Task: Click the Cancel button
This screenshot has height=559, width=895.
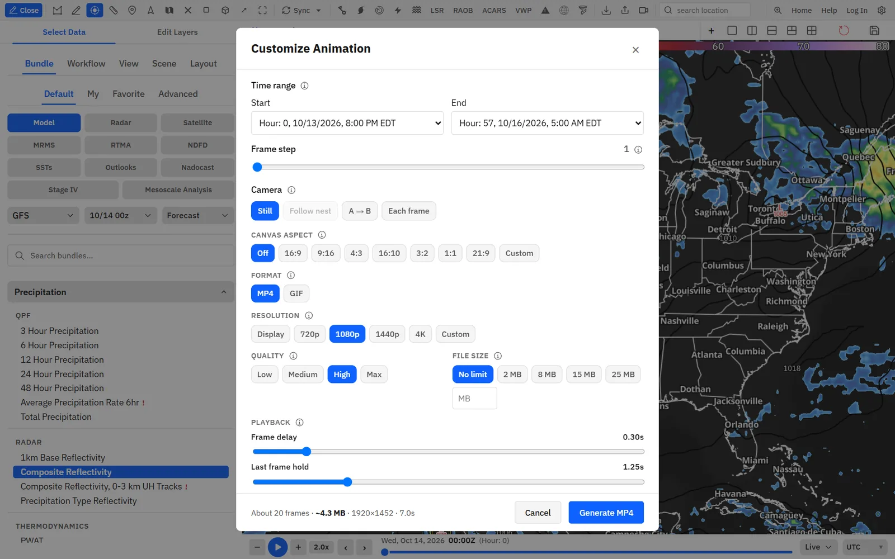Action: click(538, 513)
